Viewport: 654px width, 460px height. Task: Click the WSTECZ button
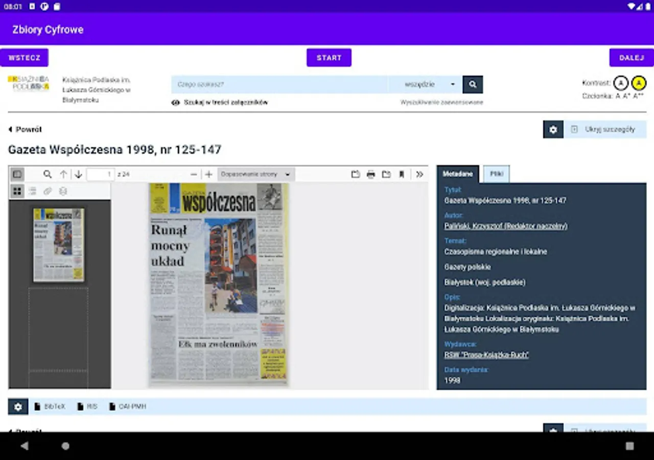point(24,58)
